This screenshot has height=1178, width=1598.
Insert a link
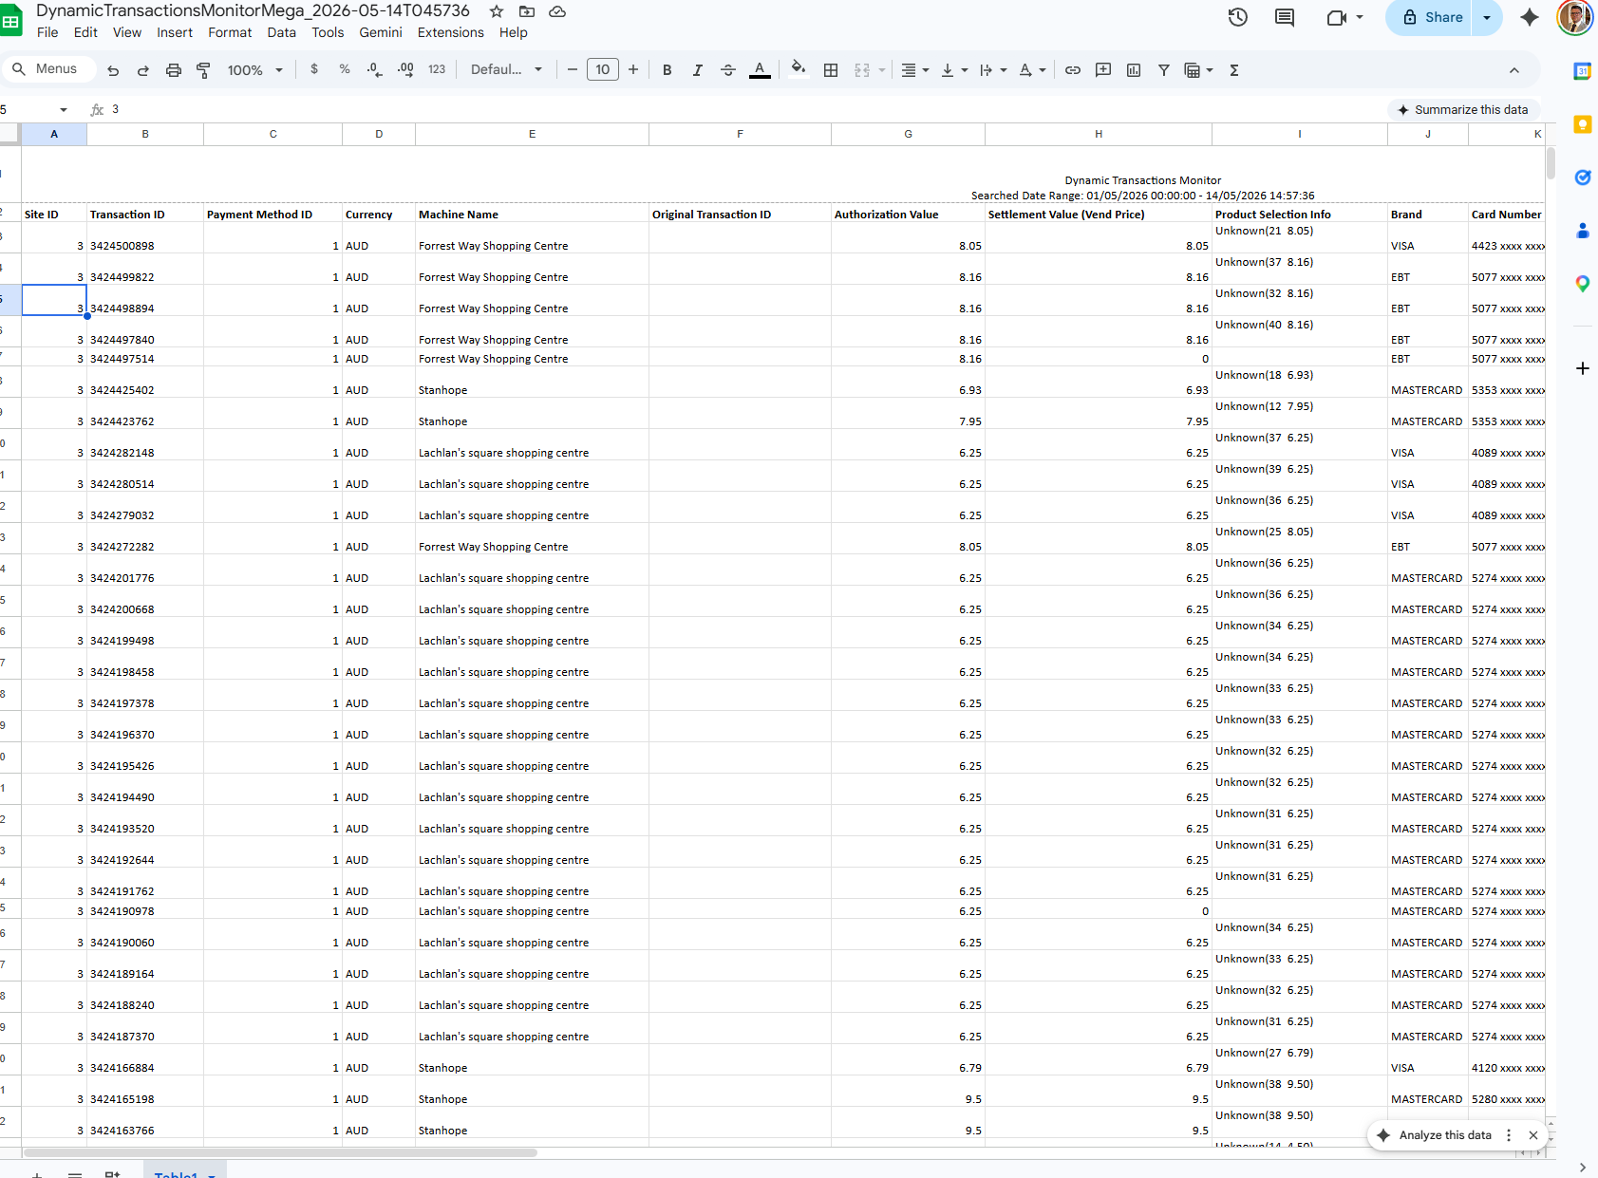pos(1073,70)
